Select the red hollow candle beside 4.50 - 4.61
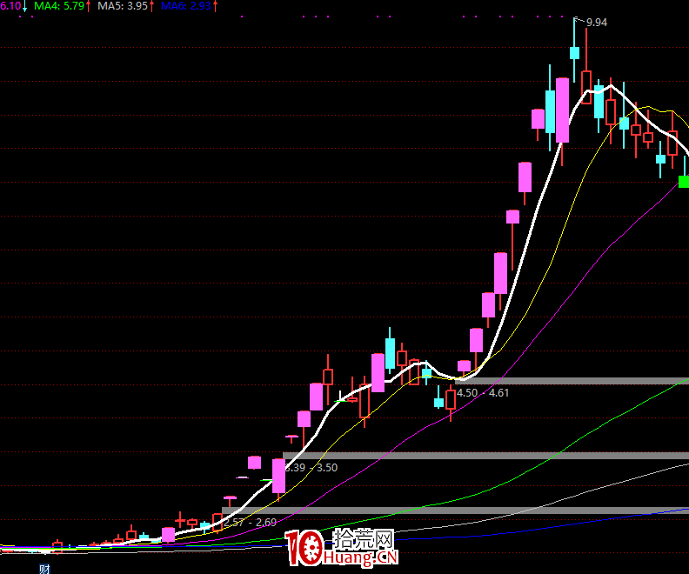Image resolution: width=689 pixels, height=574 pixels. (x=451, y=400)
